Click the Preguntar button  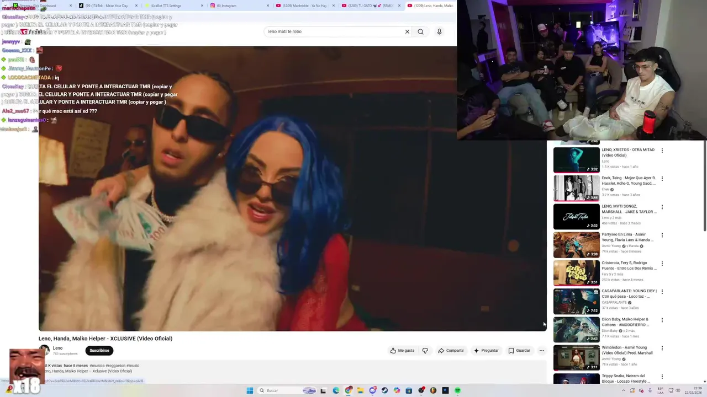(486, 351)
